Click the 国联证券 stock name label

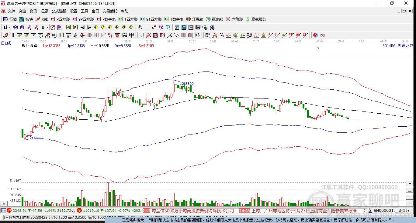pos(405,46)
